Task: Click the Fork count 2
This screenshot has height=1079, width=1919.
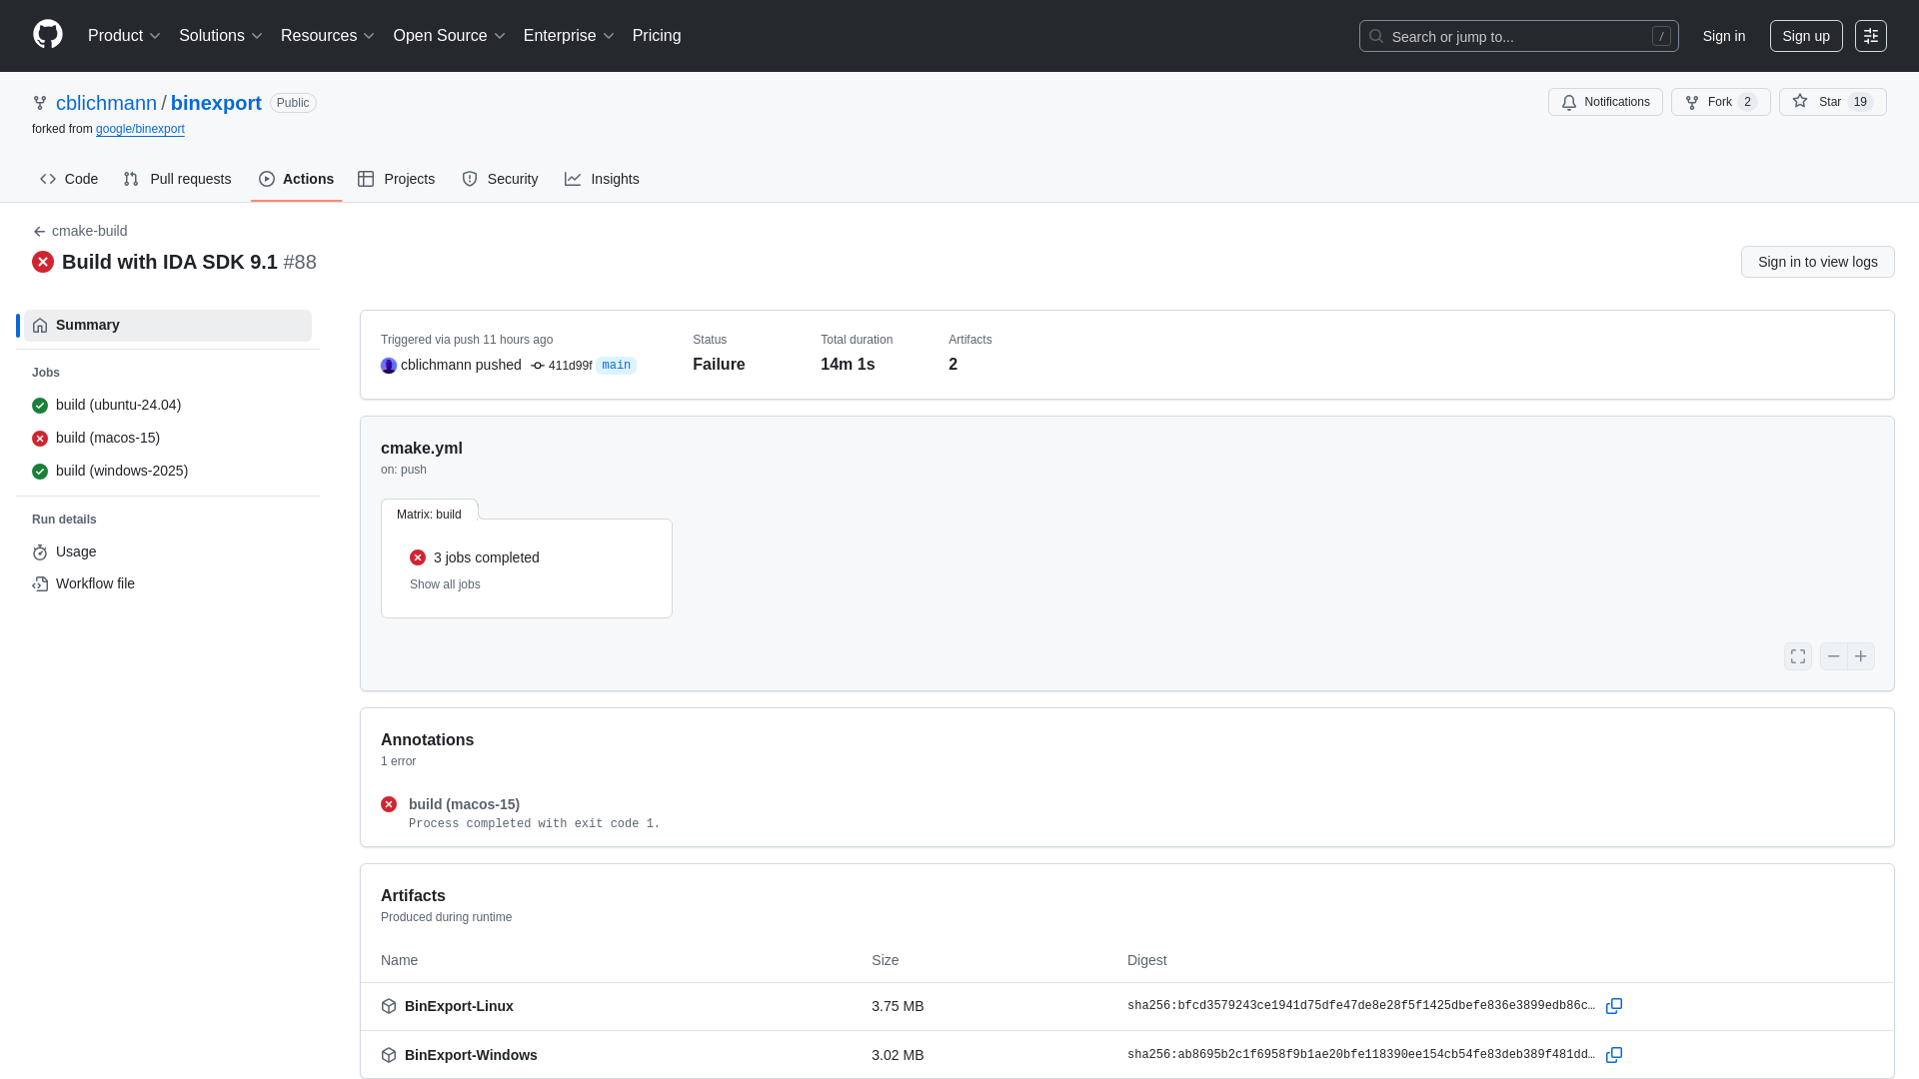Action: tap(1747, 102)
